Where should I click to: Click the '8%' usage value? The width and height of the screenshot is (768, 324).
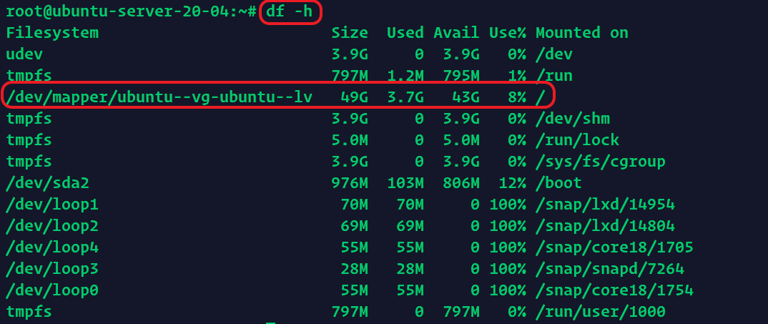(517, 97)
